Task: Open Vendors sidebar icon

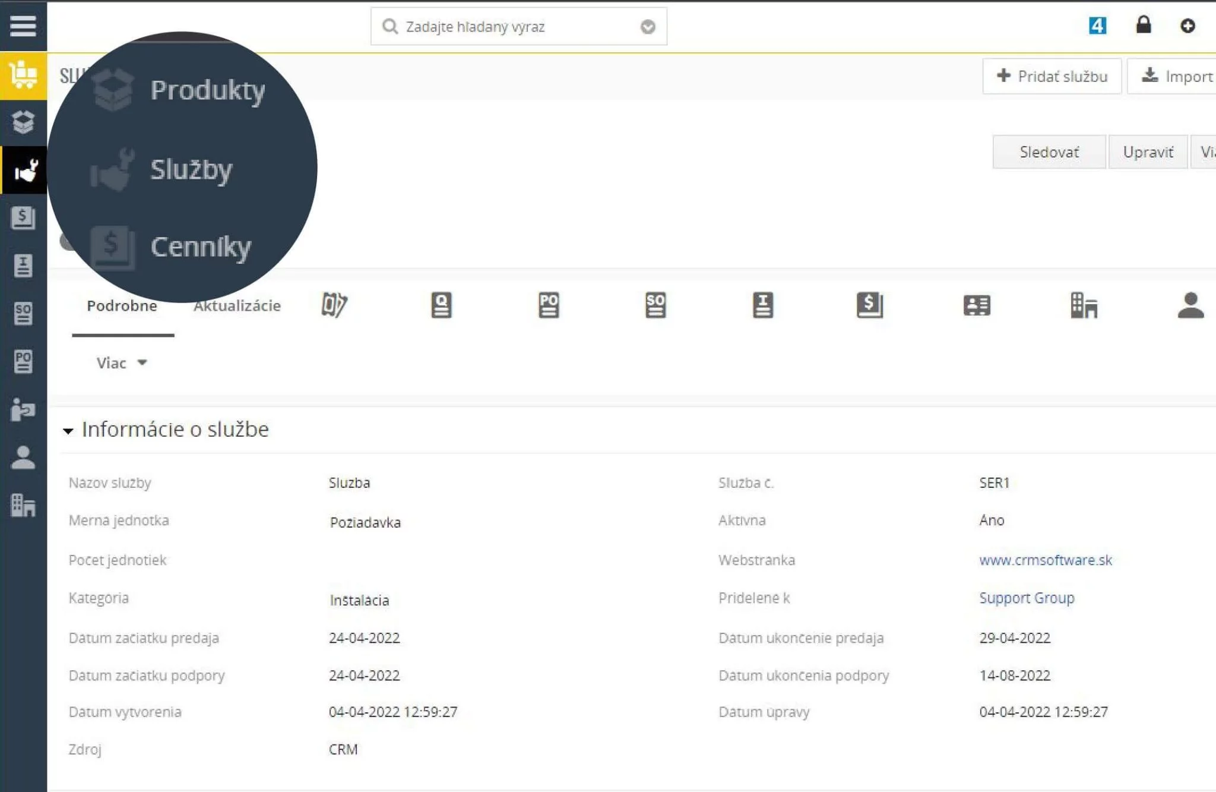Action: pyautogui.click(x=23, y=409)
